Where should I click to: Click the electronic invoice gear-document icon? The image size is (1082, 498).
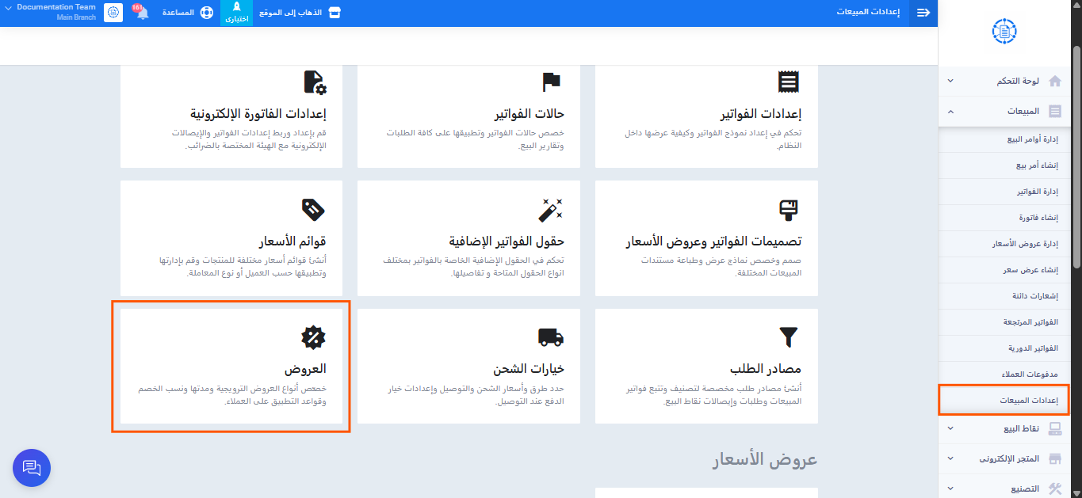click(315, 82)
